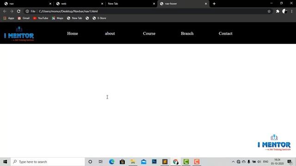Close the 'New Tab' tab
Screen dimensions: 296x166
click(154, 4)
